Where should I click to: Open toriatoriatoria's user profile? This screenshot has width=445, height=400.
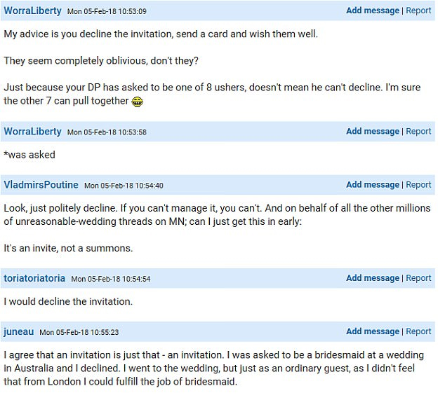34,278
